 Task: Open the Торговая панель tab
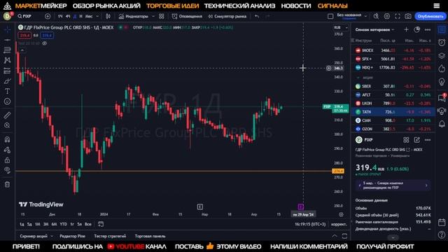(150, 236)
